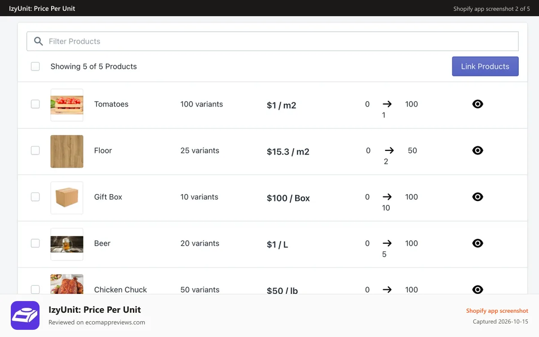This screenshot has height=337, width=539.
Task: Open the Tomatoes product thumbnail
Action: (67, 105)
